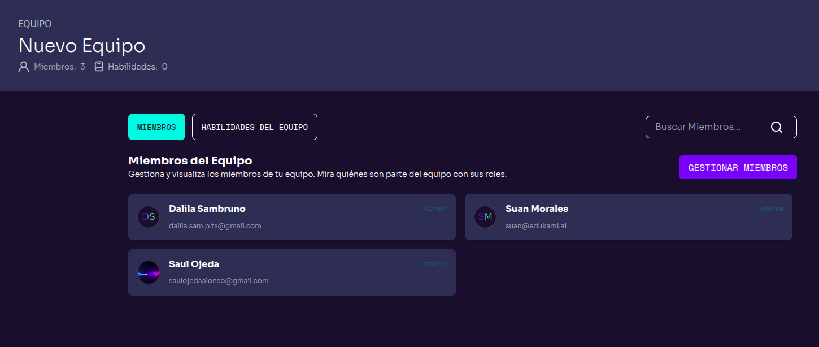Click the email saulojedaalonso@gmail.com

point(219,281)
